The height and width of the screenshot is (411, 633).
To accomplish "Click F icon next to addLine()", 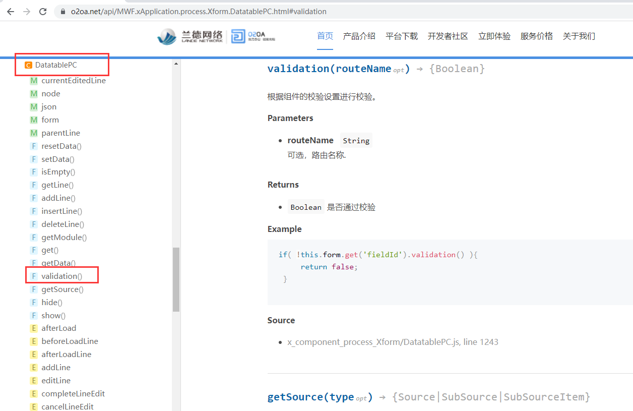I will (34, 198).
